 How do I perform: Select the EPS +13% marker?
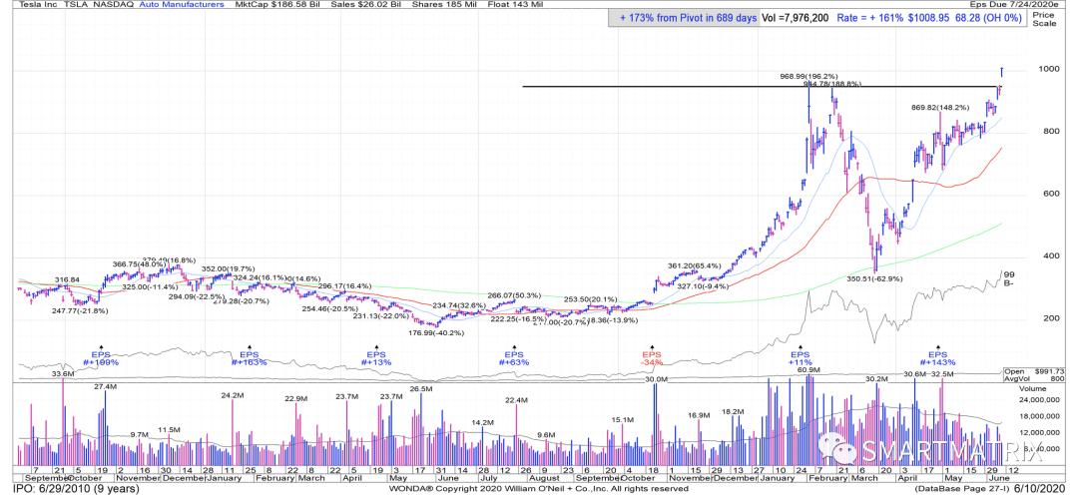click(375, 359)
